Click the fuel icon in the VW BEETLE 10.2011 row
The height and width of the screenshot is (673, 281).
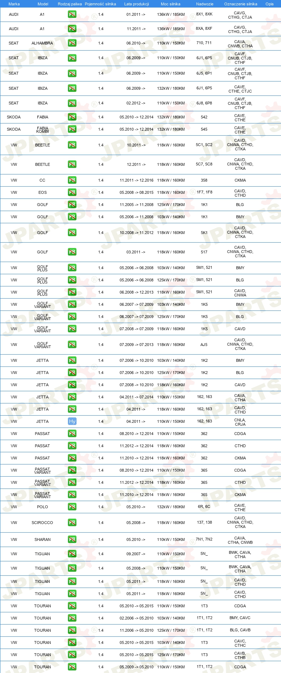click(x=72, y=145)
